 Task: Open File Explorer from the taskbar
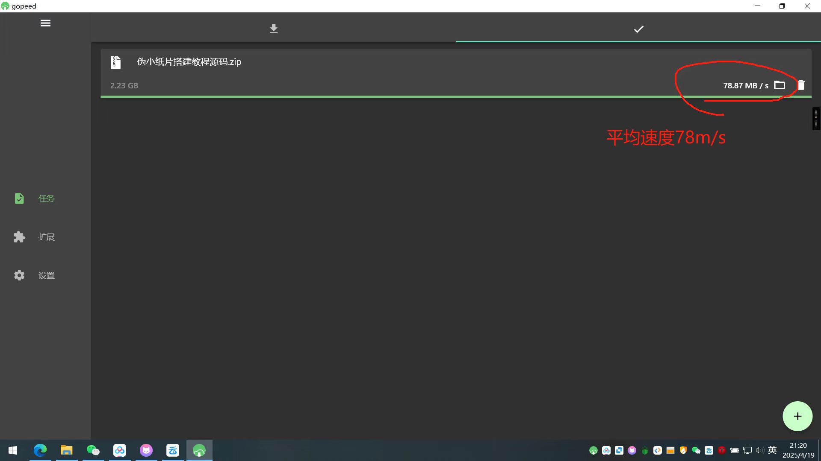(67, 450)
